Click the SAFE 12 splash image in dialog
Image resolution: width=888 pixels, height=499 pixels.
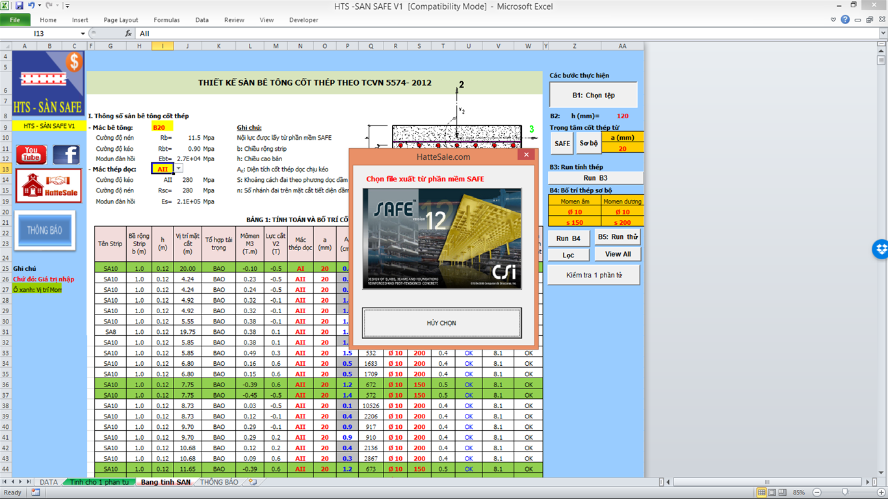[x=442, y=238]
